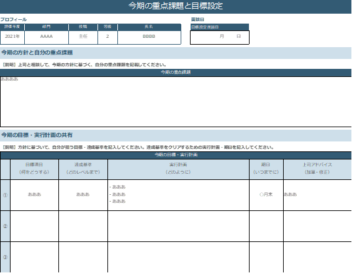Select the empty row ③ 実行計画 cell

pyautogui.click(x=178, y=257)
